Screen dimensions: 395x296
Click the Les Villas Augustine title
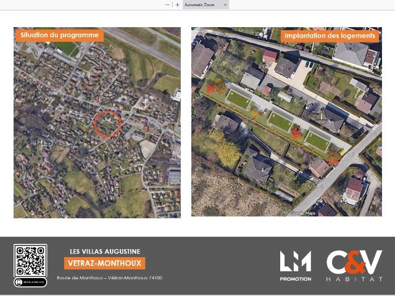(105, 252)
